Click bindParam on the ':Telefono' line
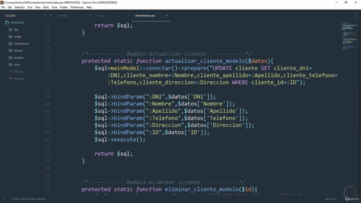361x203 pixels. click(x=128, y=118)
